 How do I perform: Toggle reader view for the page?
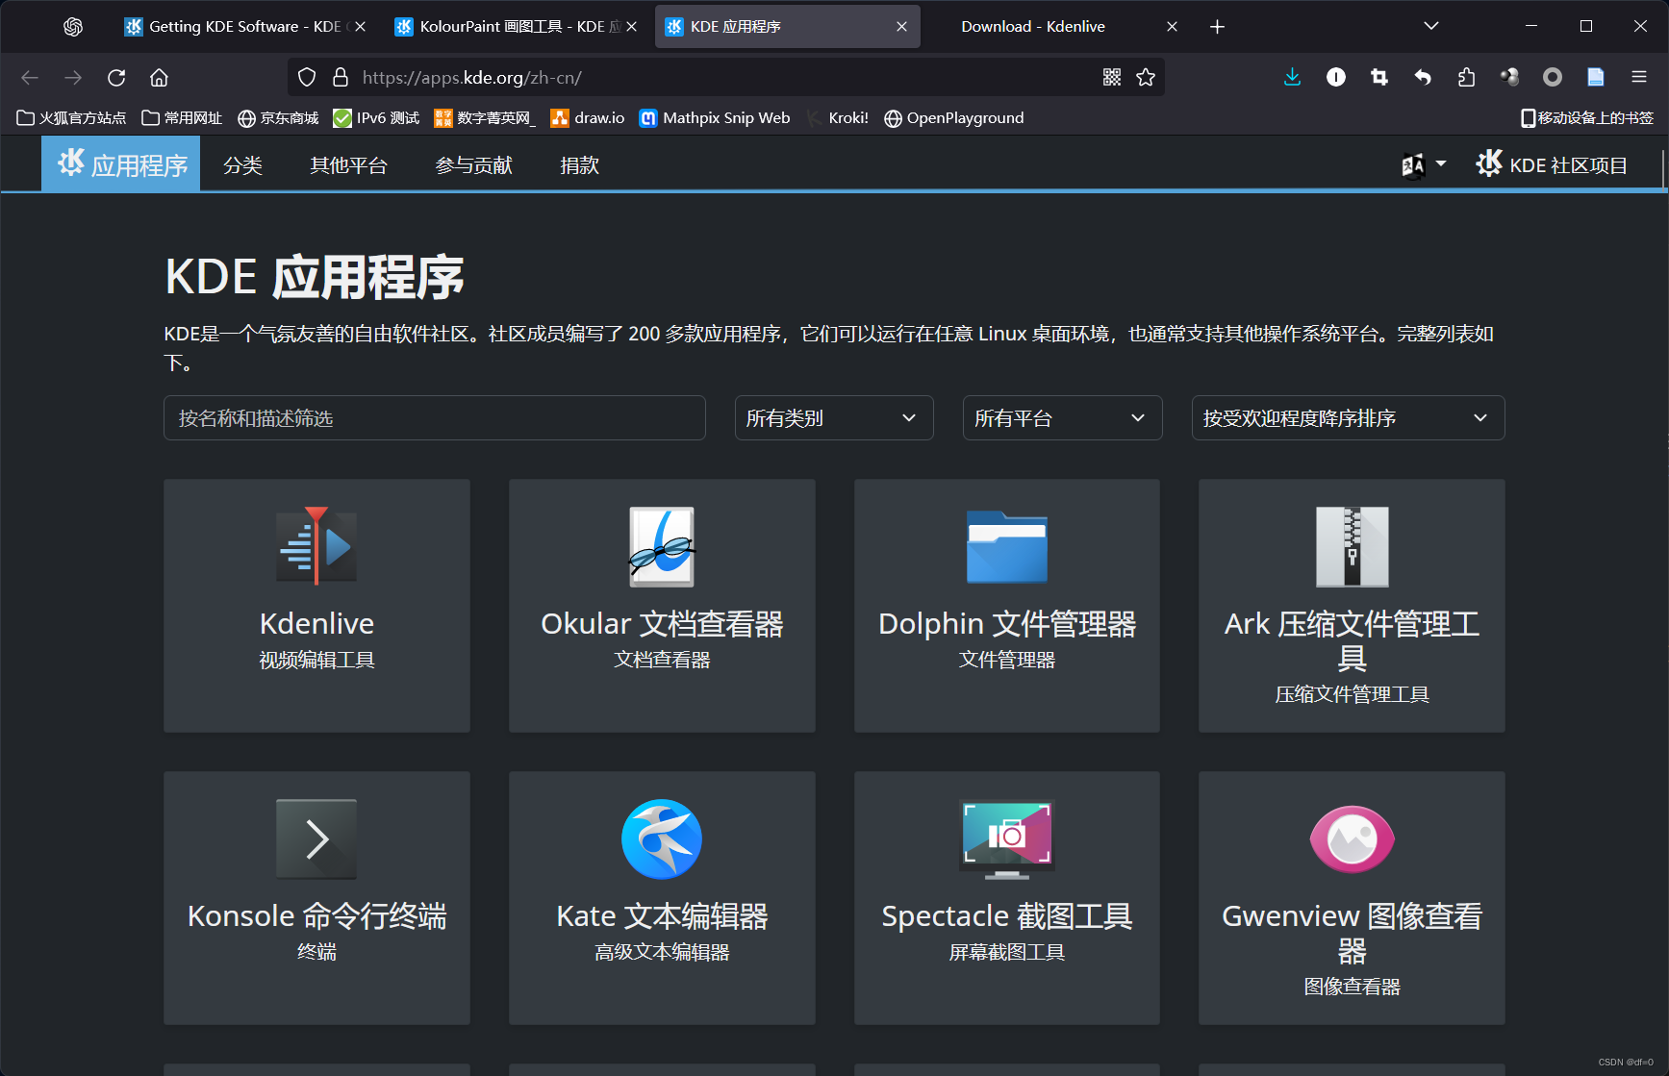(1595, 77)
